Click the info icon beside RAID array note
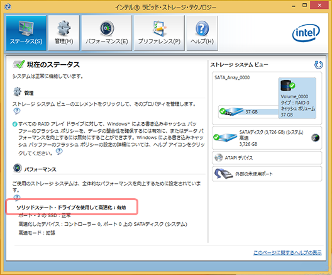The height and width of the screenshot is (275, 332). tap(14, 124)
